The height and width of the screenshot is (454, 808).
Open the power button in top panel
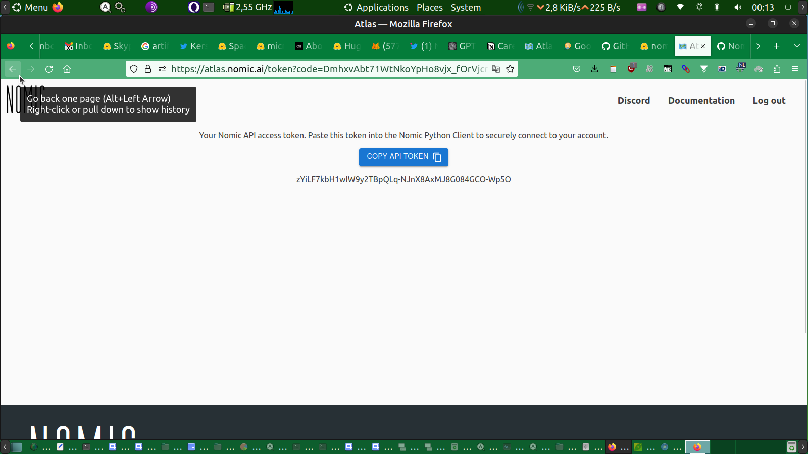[788, 7]
